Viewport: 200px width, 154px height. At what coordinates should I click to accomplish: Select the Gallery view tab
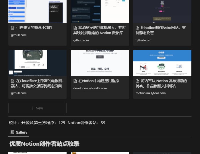(x=19, y=132)
